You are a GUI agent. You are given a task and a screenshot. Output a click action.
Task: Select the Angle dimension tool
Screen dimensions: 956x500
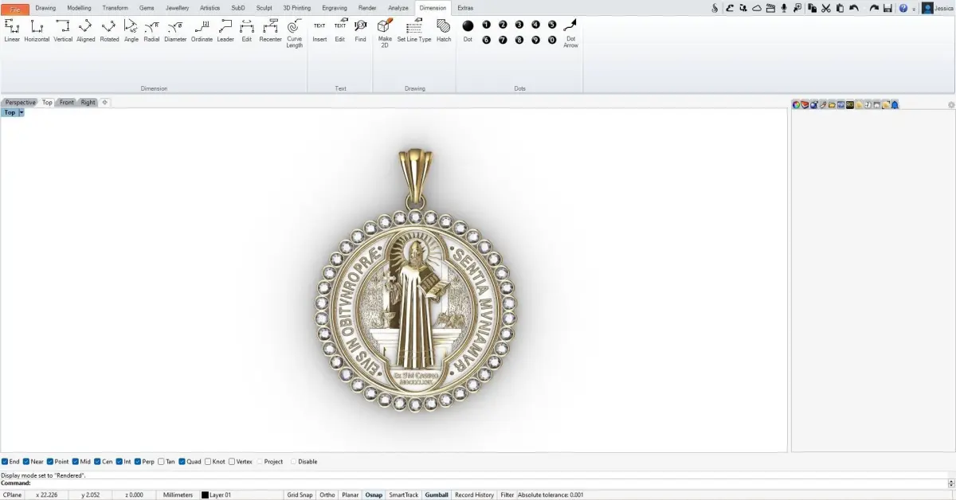tap(131, 30)
